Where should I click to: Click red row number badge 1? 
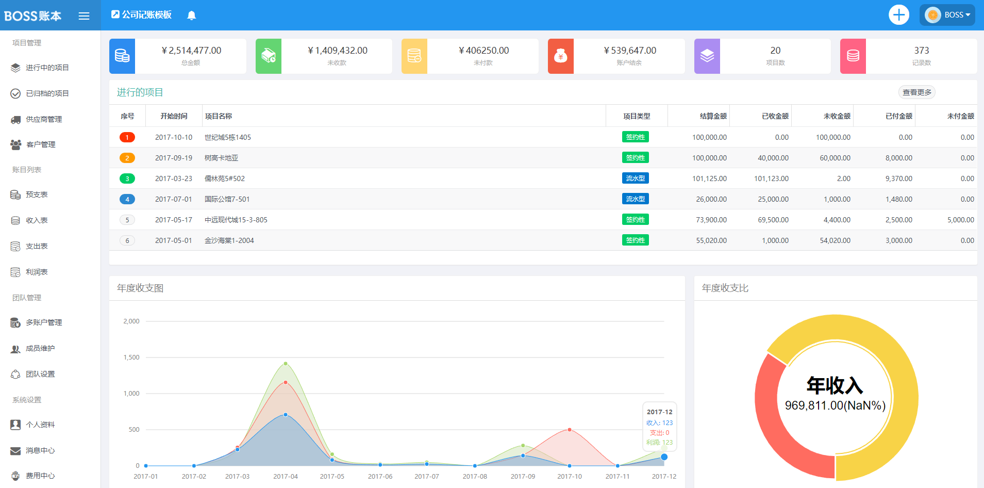(x=127, y=137)
